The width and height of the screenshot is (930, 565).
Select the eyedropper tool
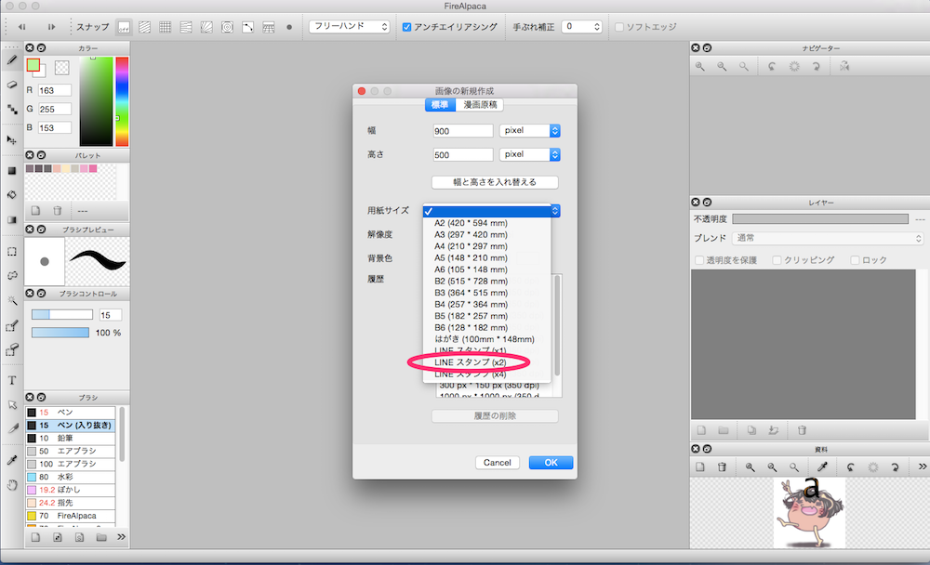[12, 460]
